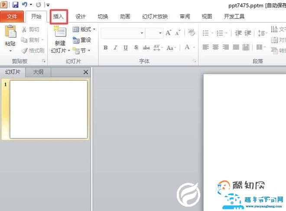Click the Increase Font Size icon
The height and width of the screenshot is (211, 286).
[168, 33]
